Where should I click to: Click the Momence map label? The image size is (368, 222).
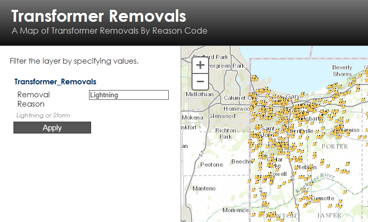click(x=235, y=210)
